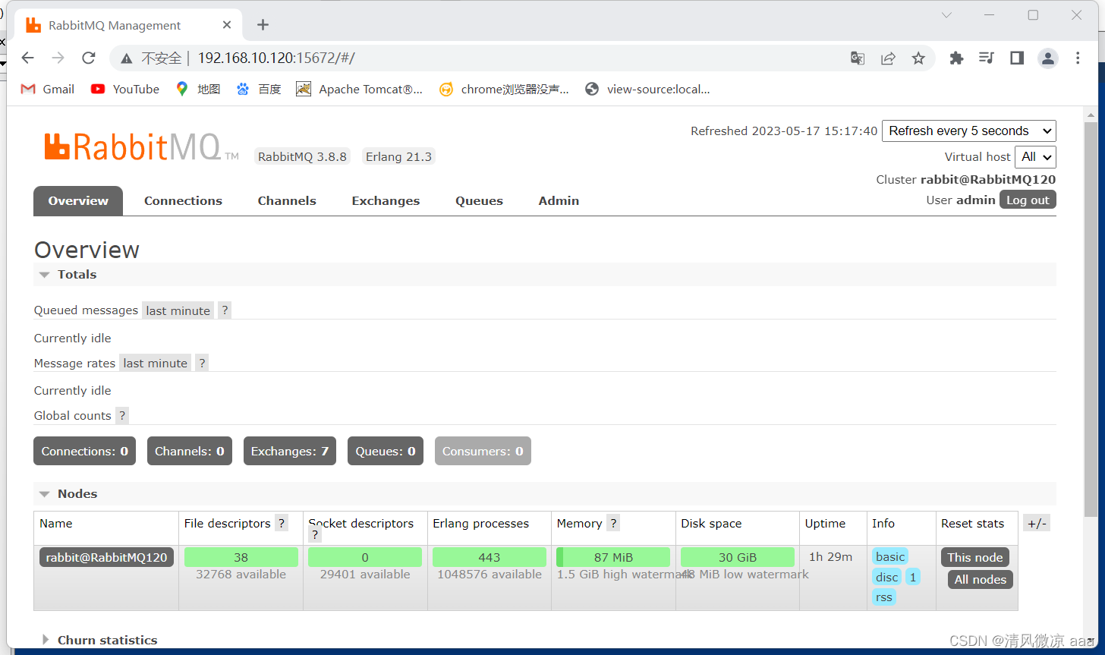Switch to the Admin tab
The width and height of the screenshot is (1105, 655).
[559, 200]
